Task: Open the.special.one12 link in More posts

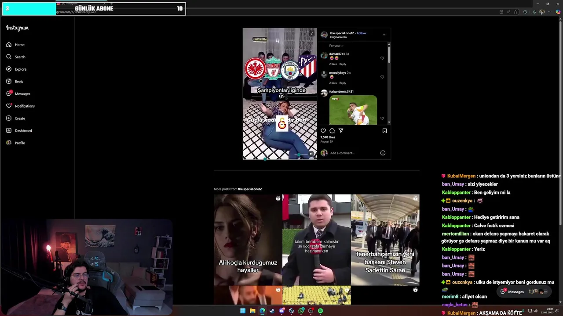Action: pos(250,189)
